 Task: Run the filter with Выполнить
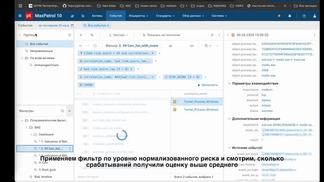[x=208, y=85]
